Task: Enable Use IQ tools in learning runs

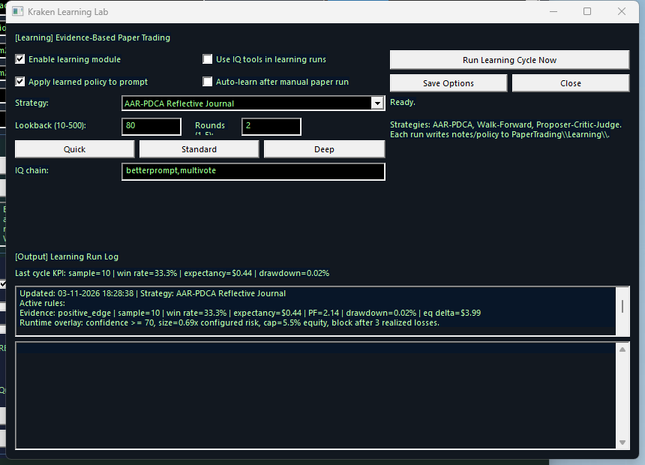Action: 207,59
